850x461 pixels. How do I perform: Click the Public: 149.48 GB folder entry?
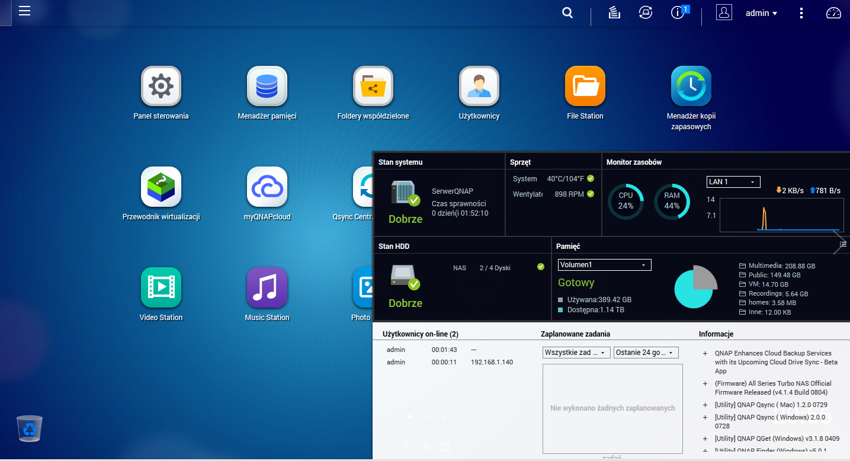[x=770, y=275]
